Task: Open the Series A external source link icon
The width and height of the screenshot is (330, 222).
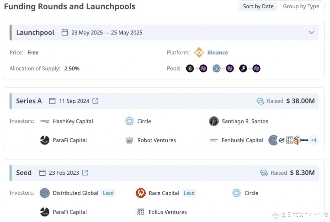Action: tap(95, 101)
